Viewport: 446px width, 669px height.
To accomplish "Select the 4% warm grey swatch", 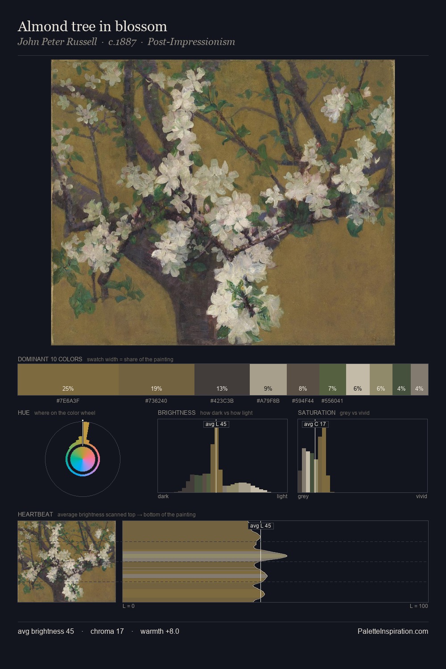I will tap(419, 380).
